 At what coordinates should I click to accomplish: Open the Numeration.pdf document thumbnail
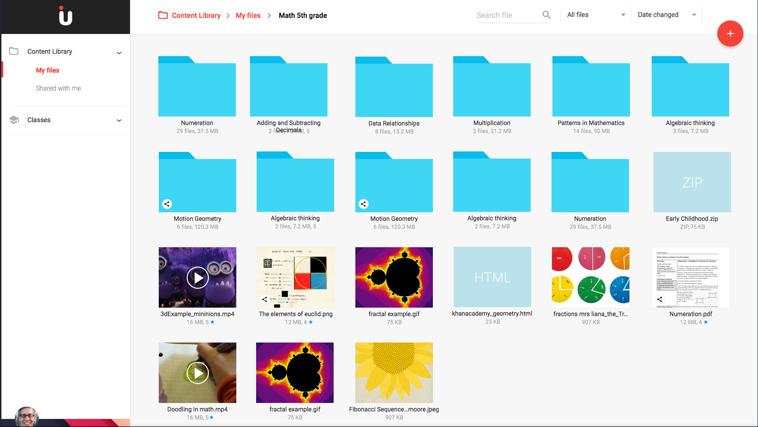[691, 277]
